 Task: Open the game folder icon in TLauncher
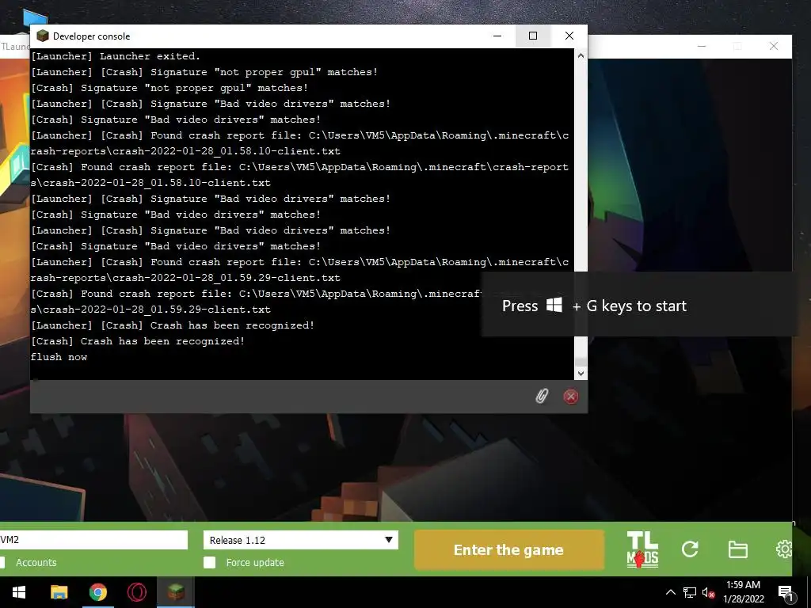(x=737, y=549)
